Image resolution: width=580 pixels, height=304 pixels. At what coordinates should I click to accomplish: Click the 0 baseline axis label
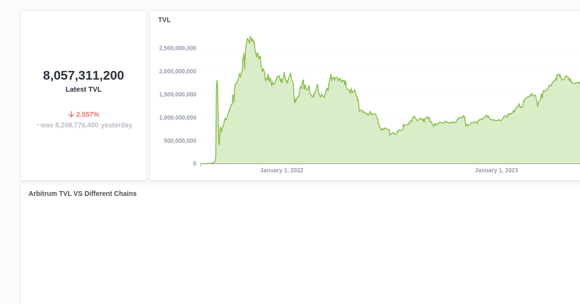pos(195,164)
